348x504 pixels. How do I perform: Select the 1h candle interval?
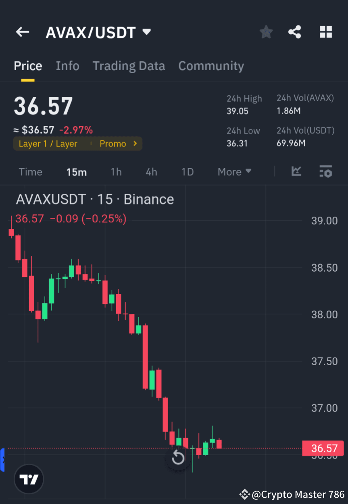click(x=116, y=171)
